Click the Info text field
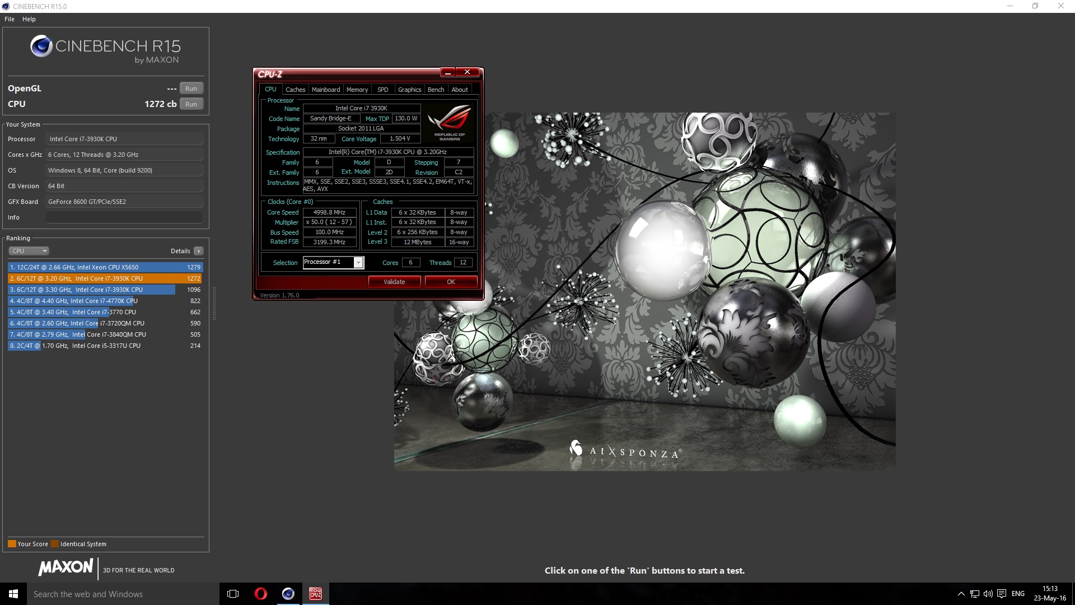 124,217
